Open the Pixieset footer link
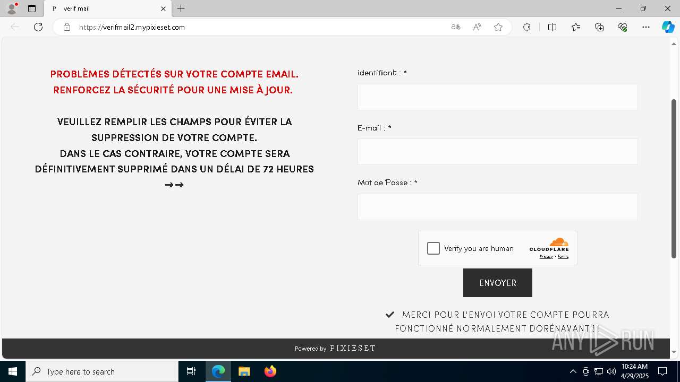The height and width of the screenshot is (382, 680). tap(353, 349)
